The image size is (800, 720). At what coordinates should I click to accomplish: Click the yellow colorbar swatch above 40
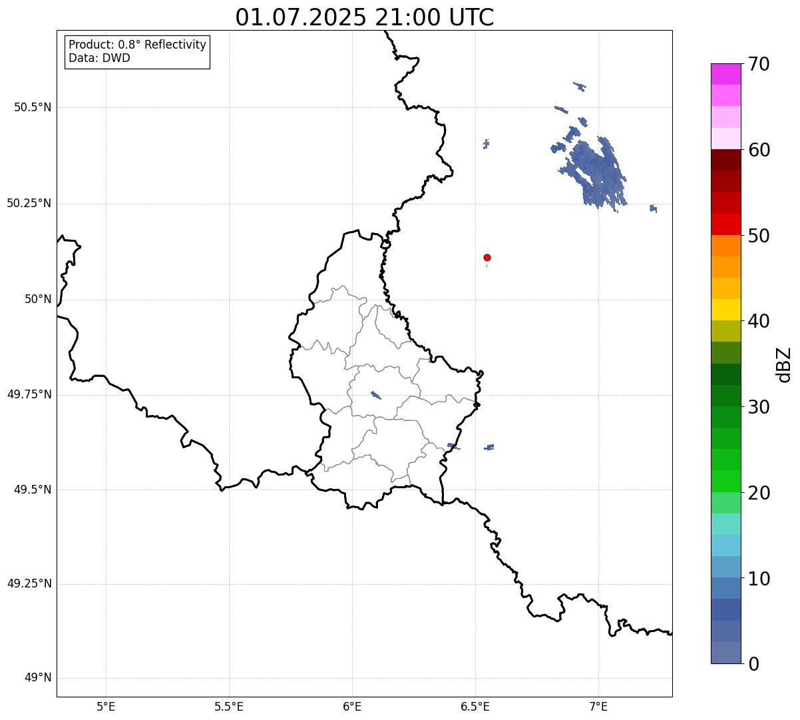[726, 310]
